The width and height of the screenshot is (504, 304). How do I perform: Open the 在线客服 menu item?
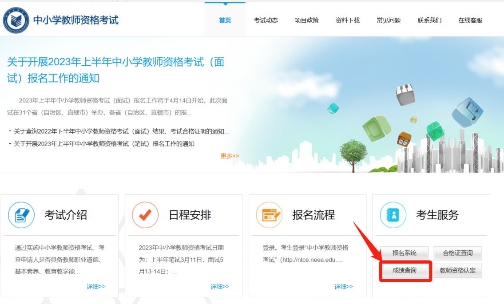(470, 20)
